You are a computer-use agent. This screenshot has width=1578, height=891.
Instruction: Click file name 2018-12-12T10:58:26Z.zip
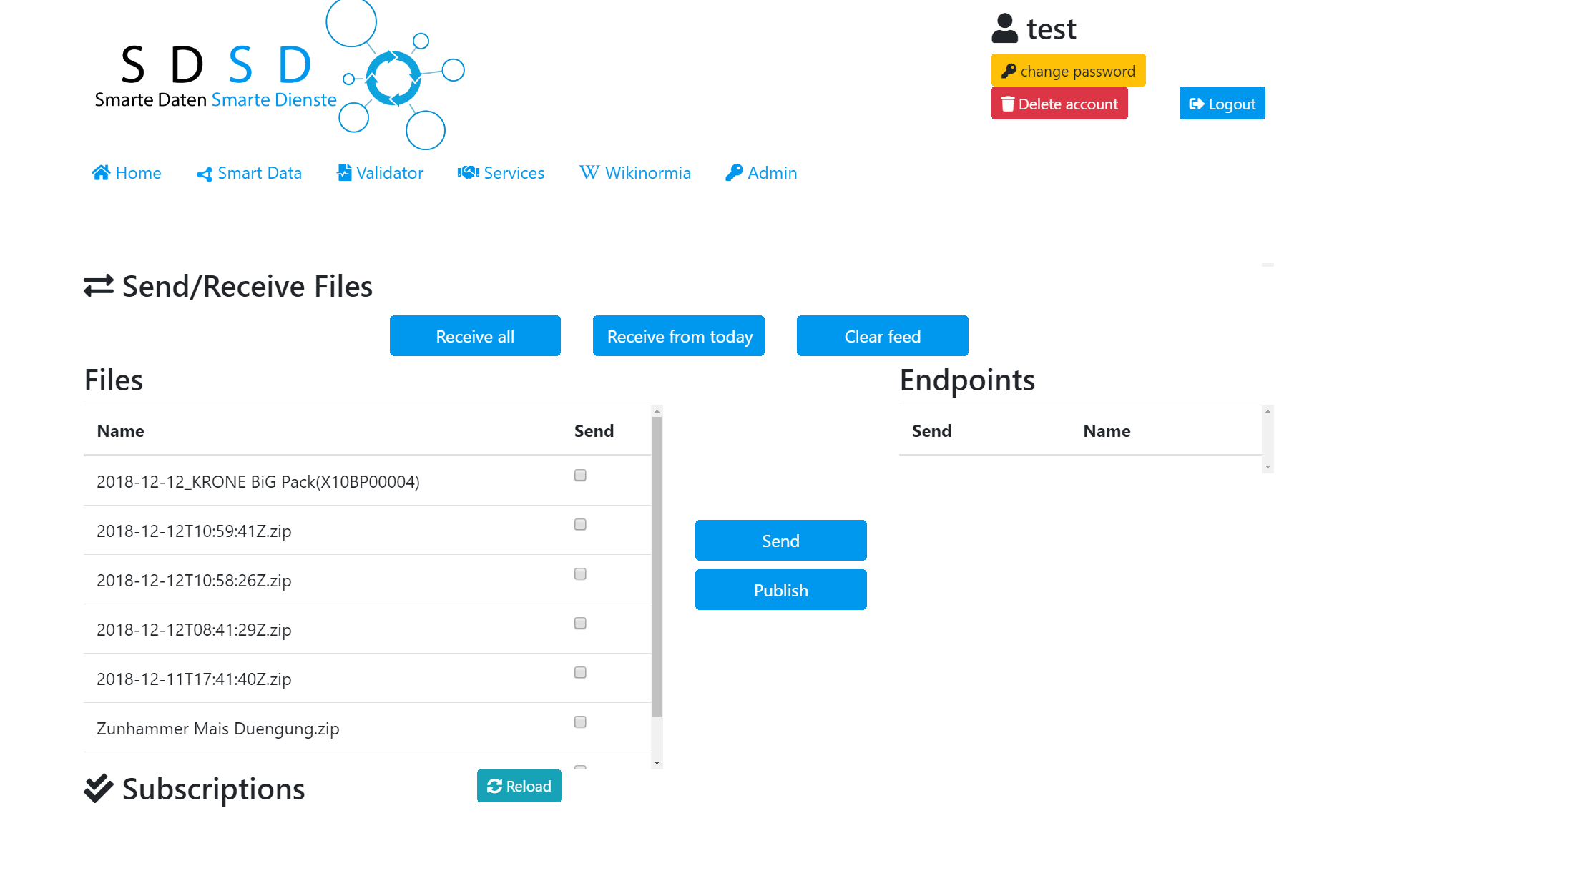click(194, 581)
